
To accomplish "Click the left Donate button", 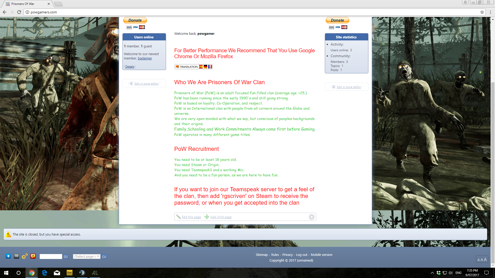I will coord(135,20).
